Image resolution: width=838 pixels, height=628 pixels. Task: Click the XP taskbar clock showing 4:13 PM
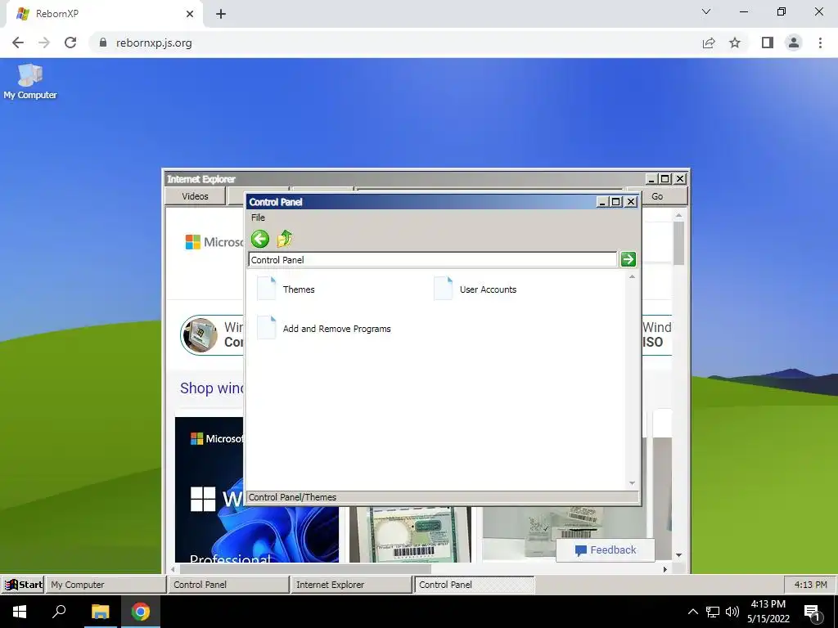(x=810, y=585)
